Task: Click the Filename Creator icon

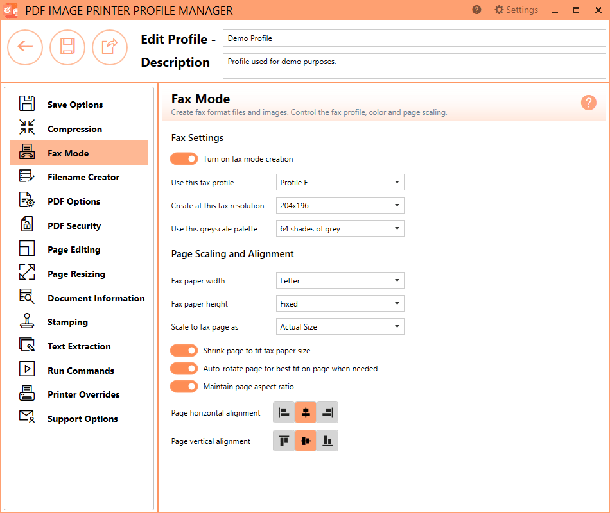Action: (x=26, y=177)
